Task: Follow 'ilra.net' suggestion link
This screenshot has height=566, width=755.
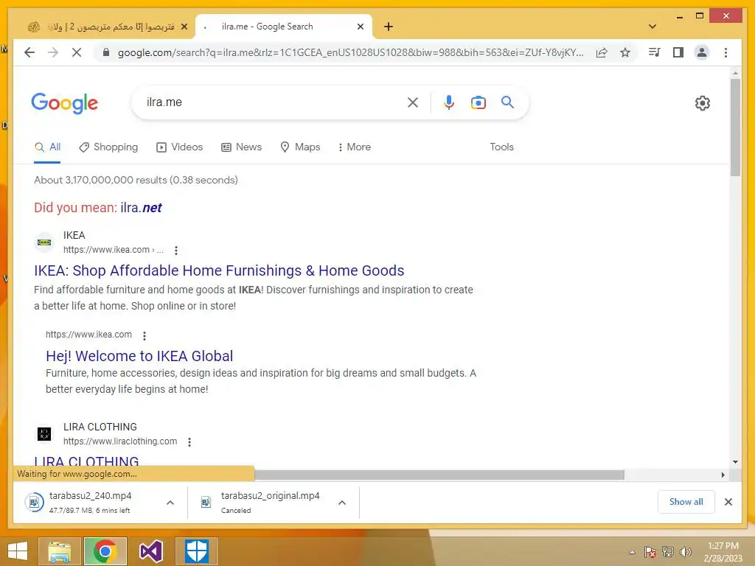Action: (x=141, y=208)
